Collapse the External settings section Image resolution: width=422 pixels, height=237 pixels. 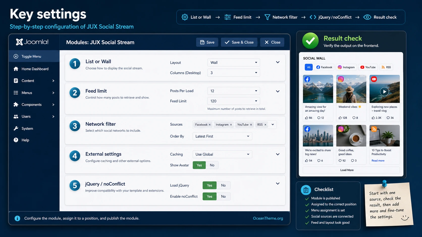click(x=278, y=154)
